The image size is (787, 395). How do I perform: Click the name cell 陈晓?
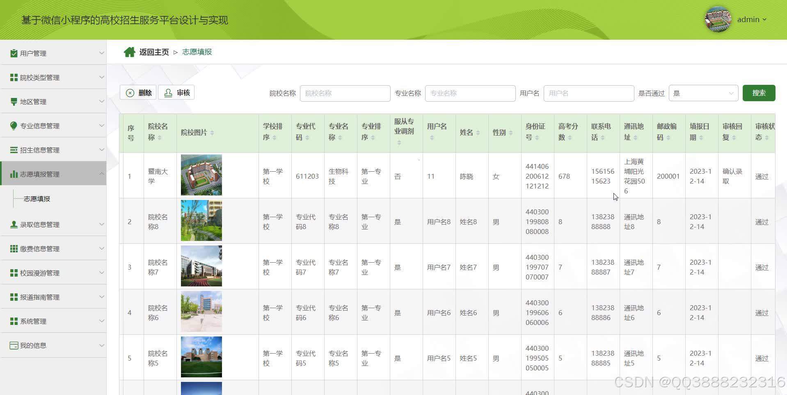(x=467, y=176)
